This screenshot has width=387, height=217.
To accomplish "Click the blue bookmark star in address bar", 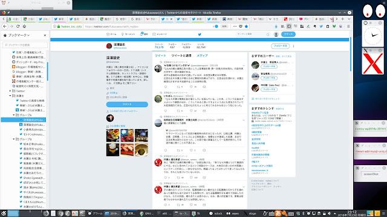I will [x=246, y=27].
